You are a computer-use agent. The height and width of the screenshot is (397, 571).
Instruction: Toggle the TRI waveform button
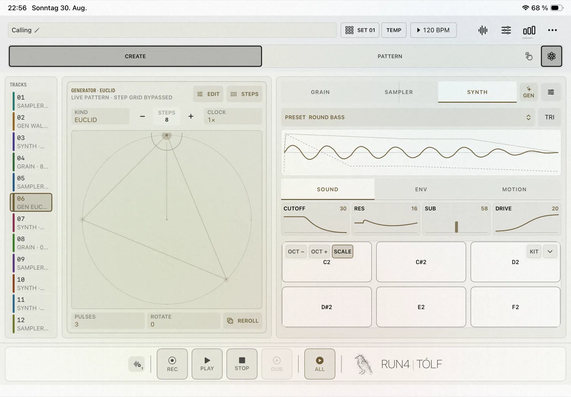(549, 117)
